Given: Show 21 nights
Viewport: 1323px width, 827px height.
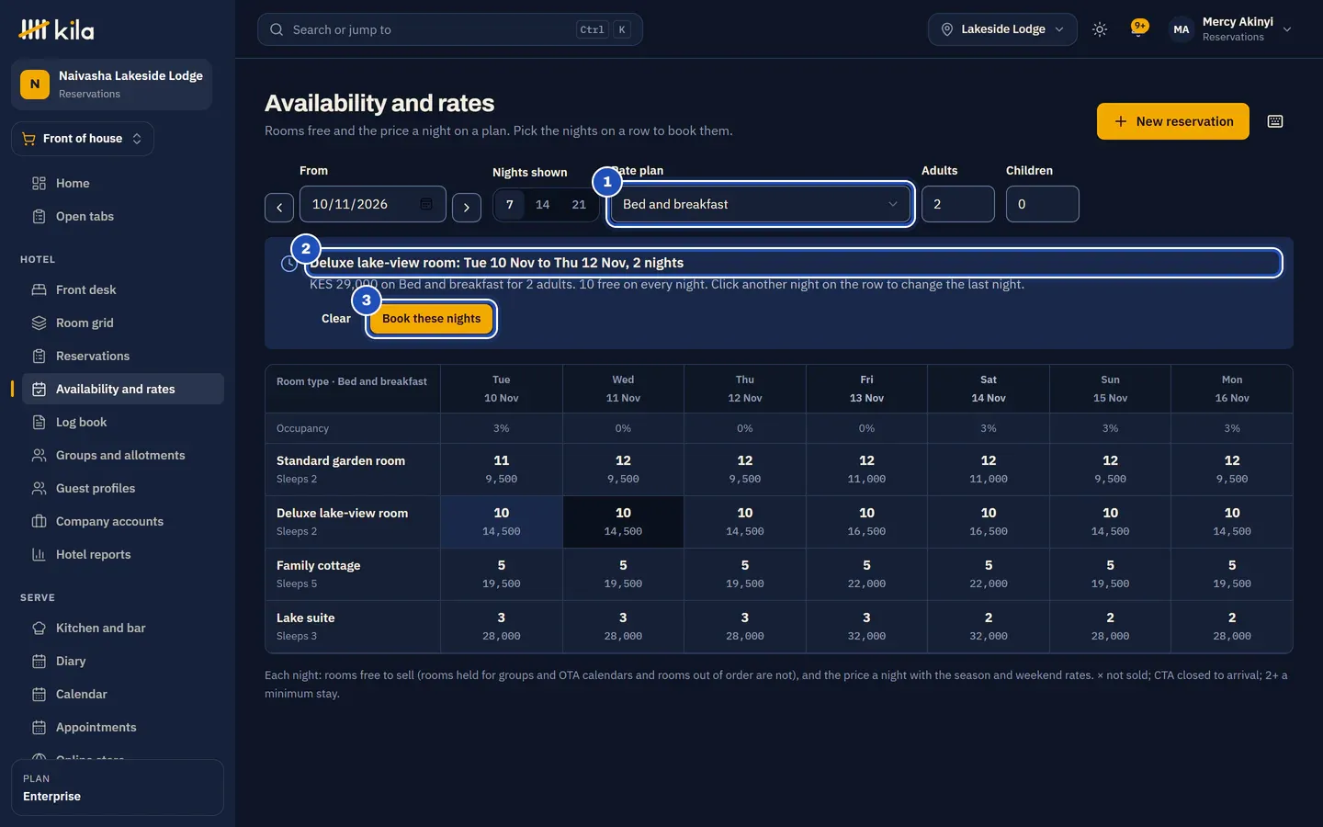Looking at the screenshot, I should pyautogui.click(x=579, y=204).
